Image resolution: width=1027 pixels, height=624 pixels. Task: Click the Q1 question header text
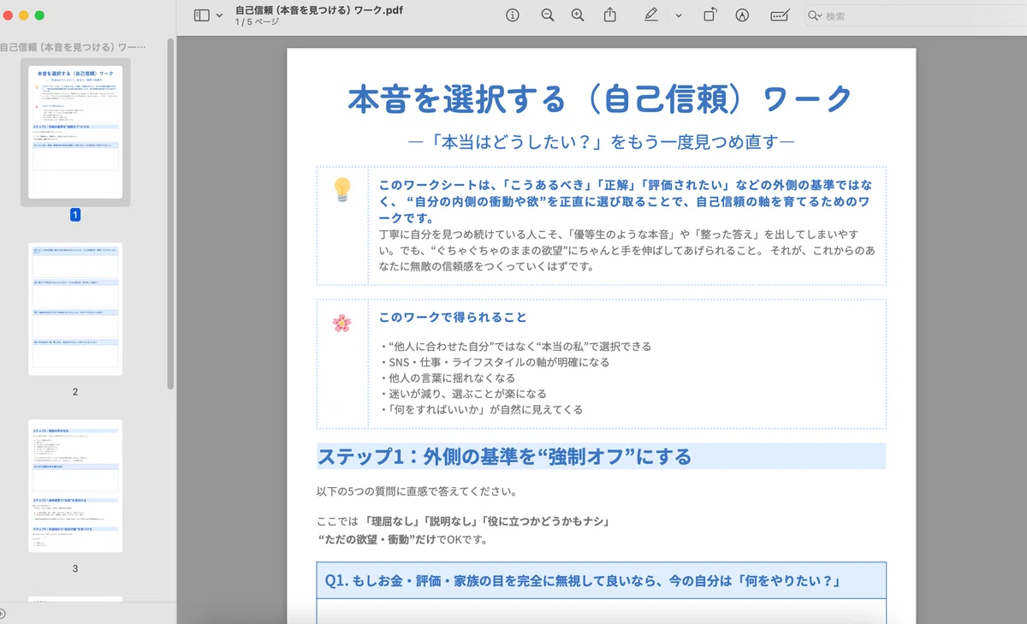pyautogui.click(x=583, y=581)
